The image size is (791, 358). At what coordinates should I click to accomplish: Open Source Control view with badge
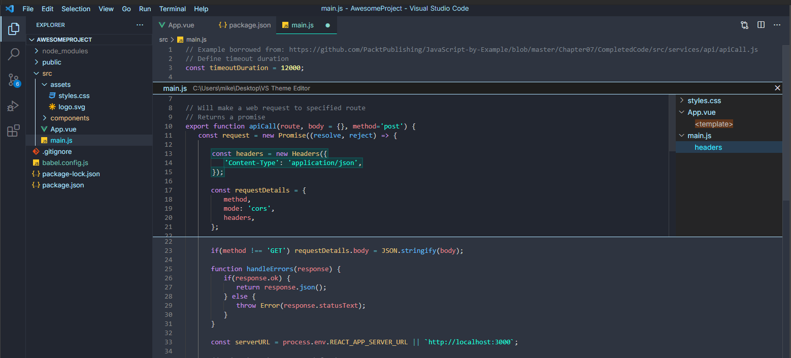coord(14,80)
